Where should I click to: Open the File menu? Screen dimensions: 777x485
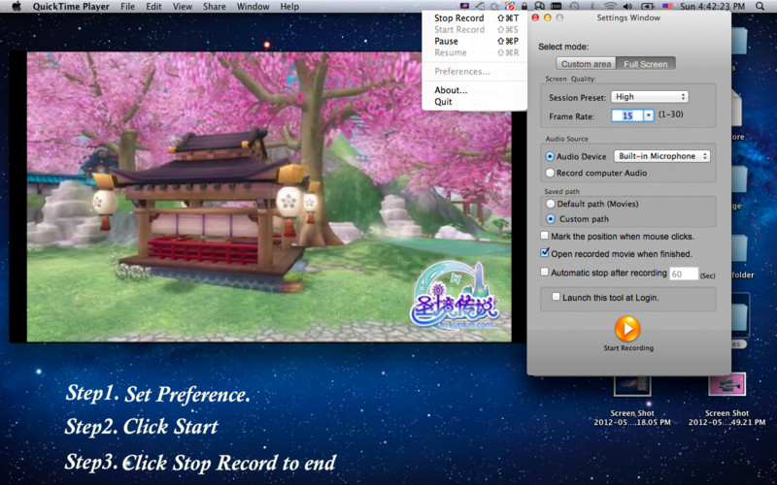point(127,7)
